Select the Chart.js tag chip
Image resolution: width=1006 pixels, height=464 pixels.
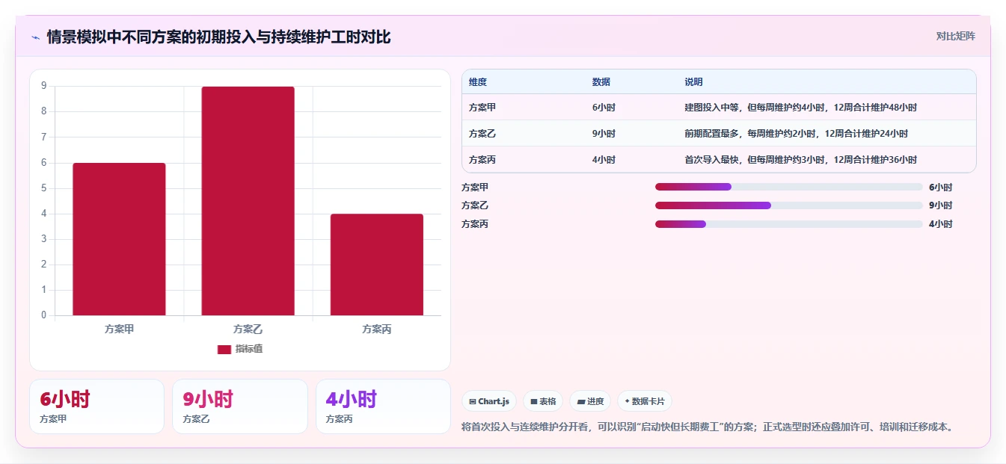click(489, 401)
